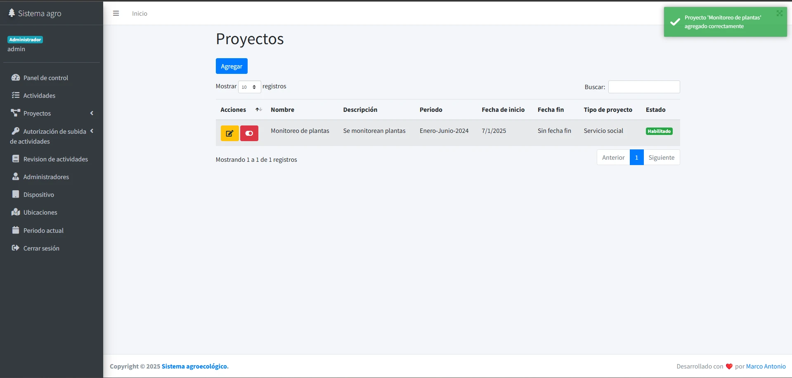Image resolution: width=792 pixels, height=378 pixels.
Task: Click the key icon for Autorización de subida
Action: click(16, 131)
